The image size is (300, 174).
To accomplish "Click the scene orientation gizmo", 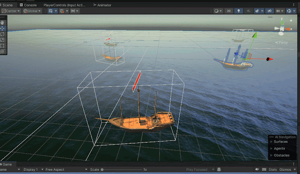I will 282,28.
